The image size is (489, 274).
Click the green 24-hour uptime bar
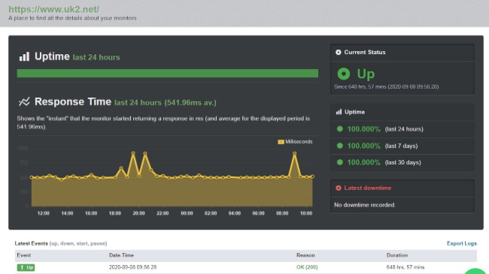click(x=168, y=73)
